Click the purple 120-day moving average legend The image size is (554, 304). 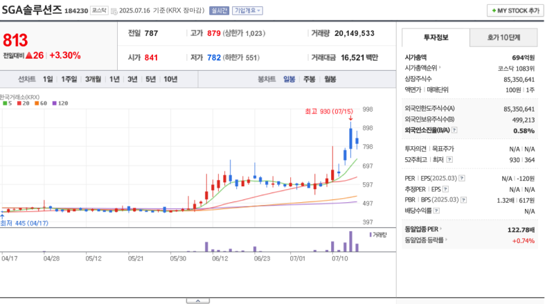coord(60,103)
